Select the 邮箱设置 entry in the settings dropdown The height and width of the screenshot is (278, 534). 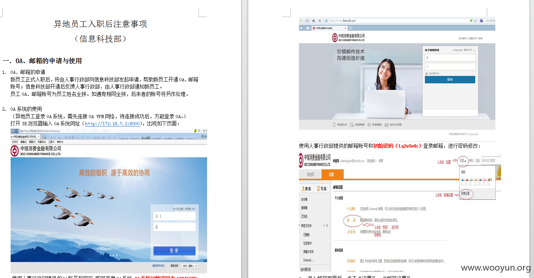(465, 194)
